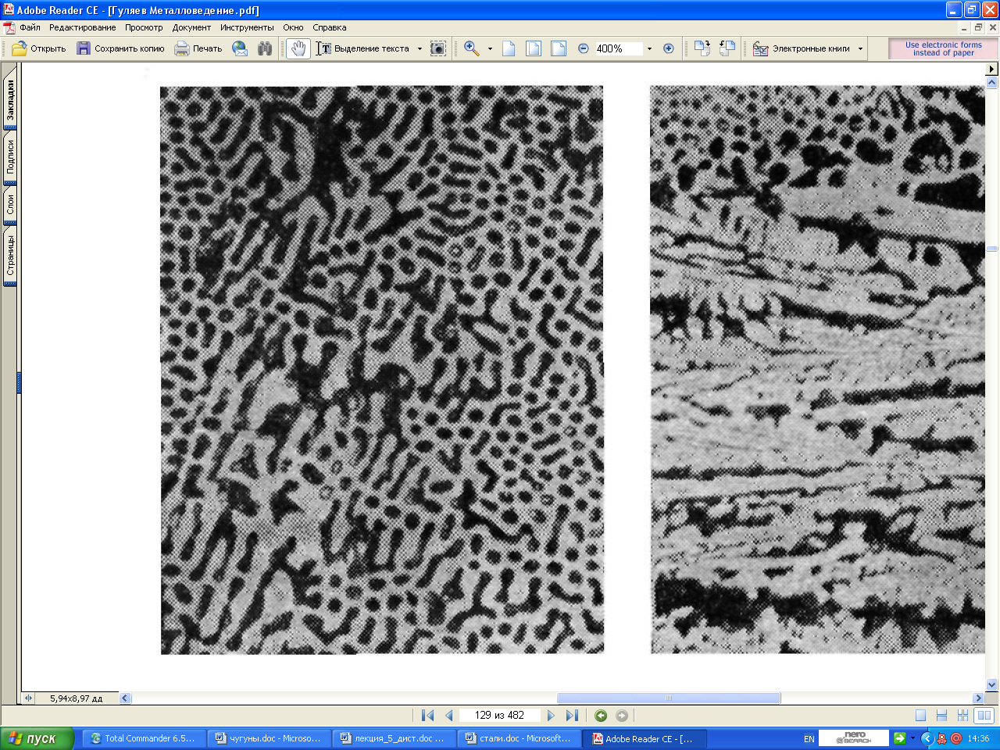The height and width of the screenshot is (750, 1000).
Task: Open Закладки bookmarks side tab
Action: pyautogui.click(x=10, y=100)
